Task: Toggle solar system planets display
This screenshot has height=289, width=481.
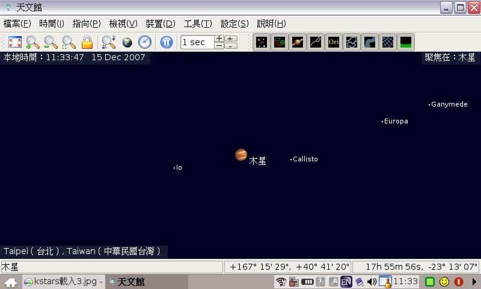Action: (x=298, y=42)
